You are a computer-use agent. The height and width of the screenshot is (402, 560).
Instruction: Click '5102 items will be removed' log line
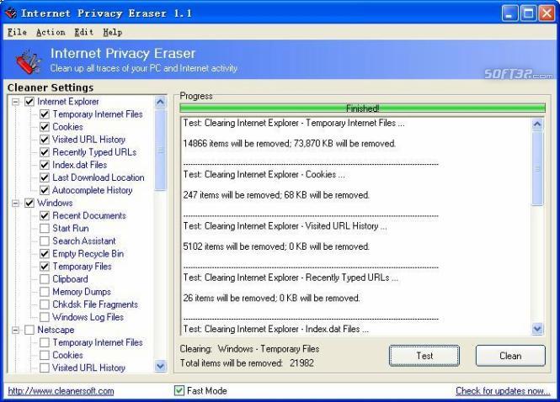coord(276,246)
